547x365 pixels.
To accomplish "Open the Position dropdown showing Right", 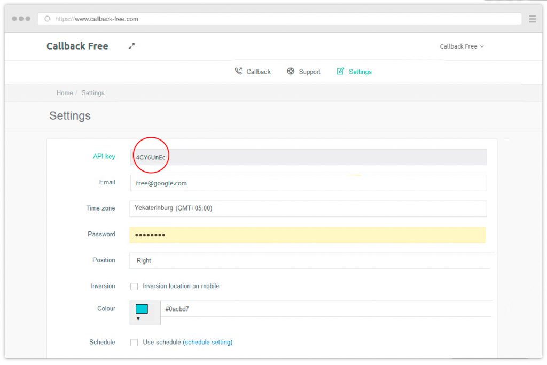I will pos(308,261).
